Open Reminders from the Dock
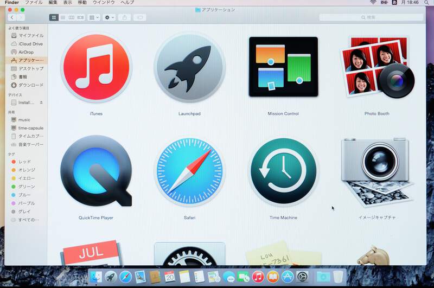Viewport: 434px width, 288px height. 199,277
